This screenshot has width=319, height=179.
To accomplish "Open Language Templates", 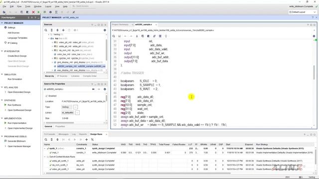I will tap(17, 38).
